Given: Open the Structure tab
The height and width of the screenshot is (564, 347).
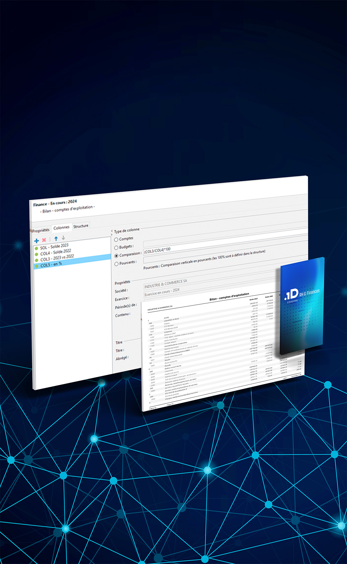Looking at the screenshot, I should [x=81, y=226].
